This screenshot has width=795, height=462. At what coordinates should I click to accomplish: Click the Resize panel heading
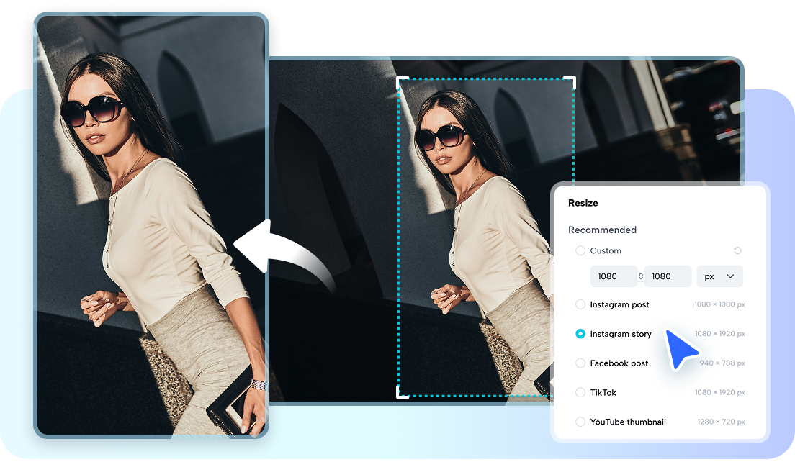(583, 203)
